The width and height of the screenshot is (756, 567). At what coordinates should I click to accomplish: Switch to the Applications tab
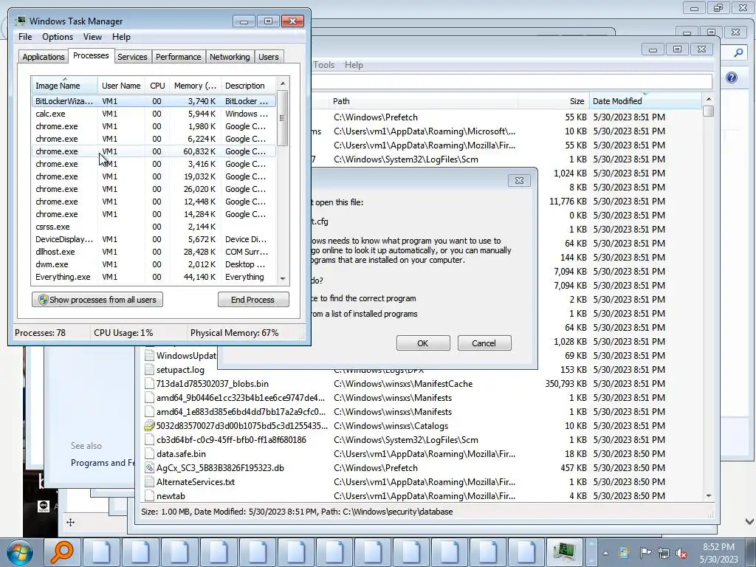[44, 57]
